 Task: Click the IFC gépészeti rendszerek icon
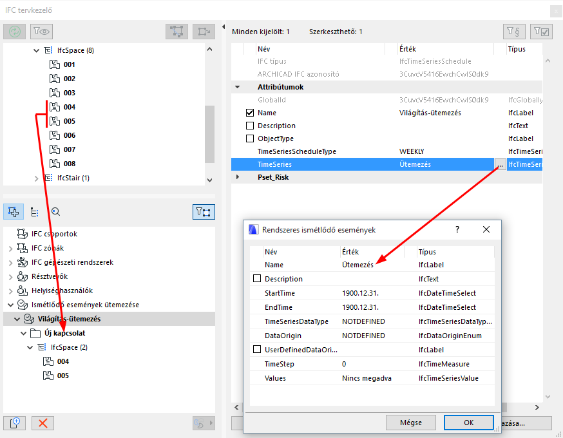[23, 262]
